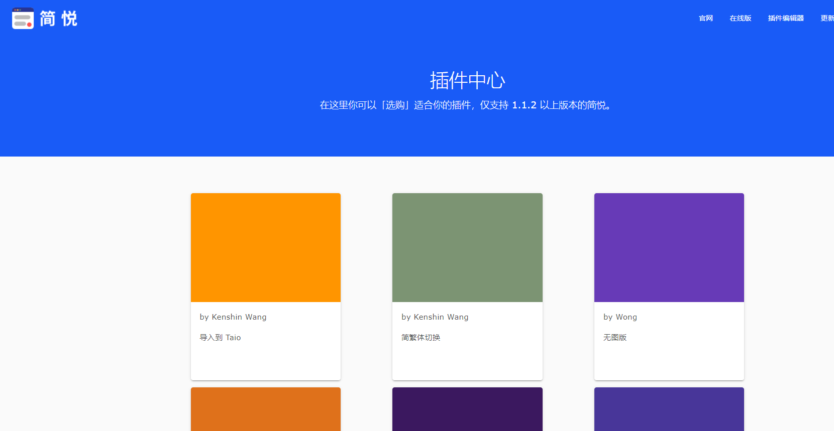Open the purple 无图版 plugin thumbnail

click(669, 247)
